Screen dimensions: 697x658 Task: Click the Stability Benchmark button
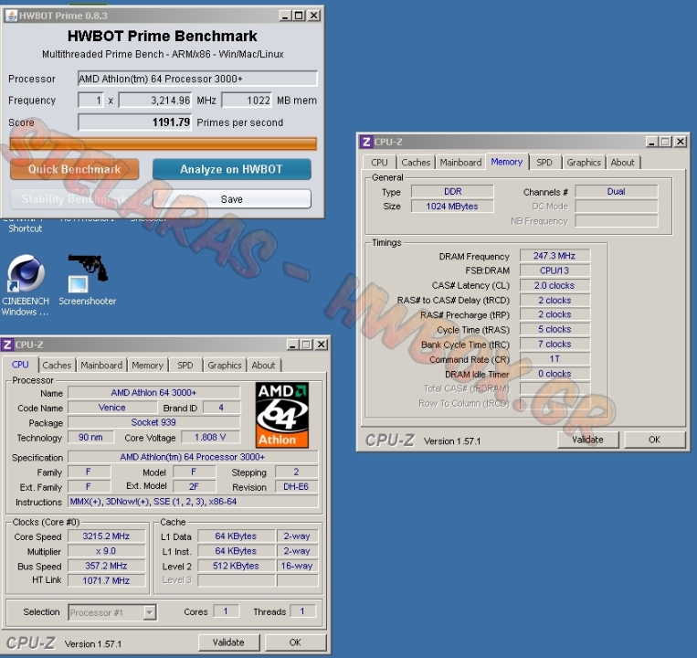click(75, 198)
